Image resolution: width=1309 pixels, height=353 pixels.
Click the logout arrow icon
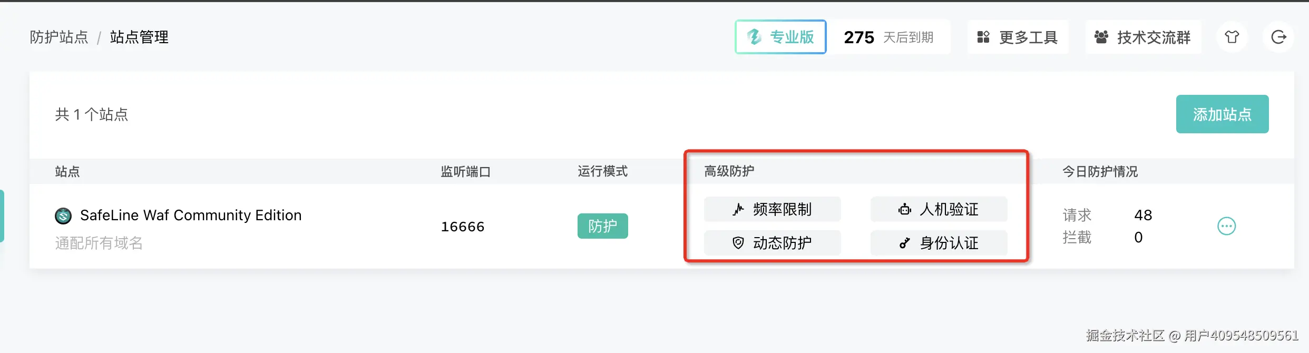click(x=1278, y=37)
